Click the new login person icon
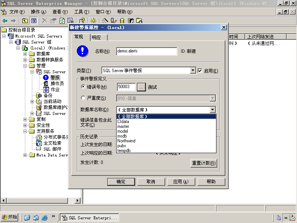Image resolution: width=297 pixels, height=223 pixels. pos(131,21)
